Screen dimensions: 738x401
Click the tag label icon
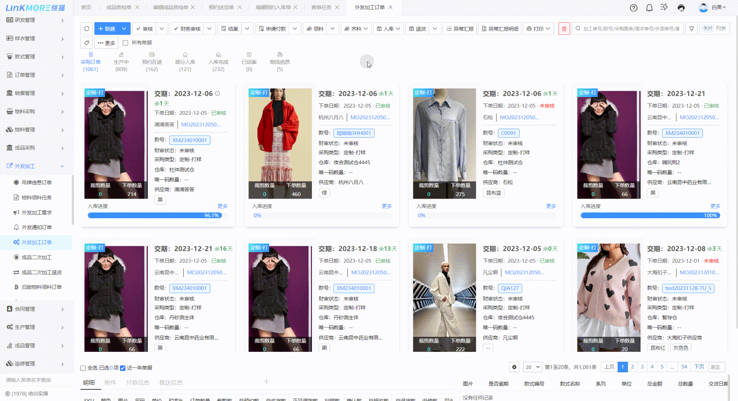87,43
